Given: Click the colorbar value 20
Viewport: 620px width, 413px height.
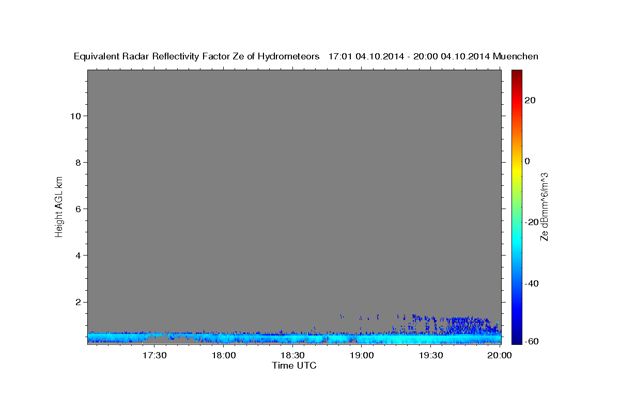Looking at the screenshot, I should pos(530,100).
